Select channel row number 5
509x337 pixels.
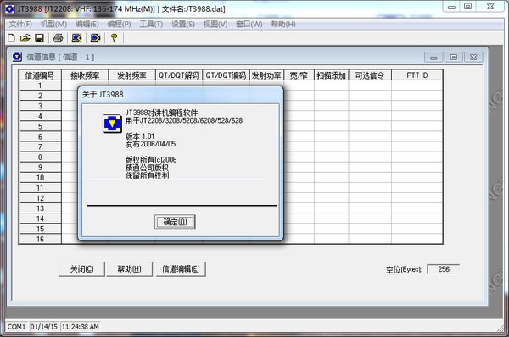pyautogui.click(x=40, y=126)
